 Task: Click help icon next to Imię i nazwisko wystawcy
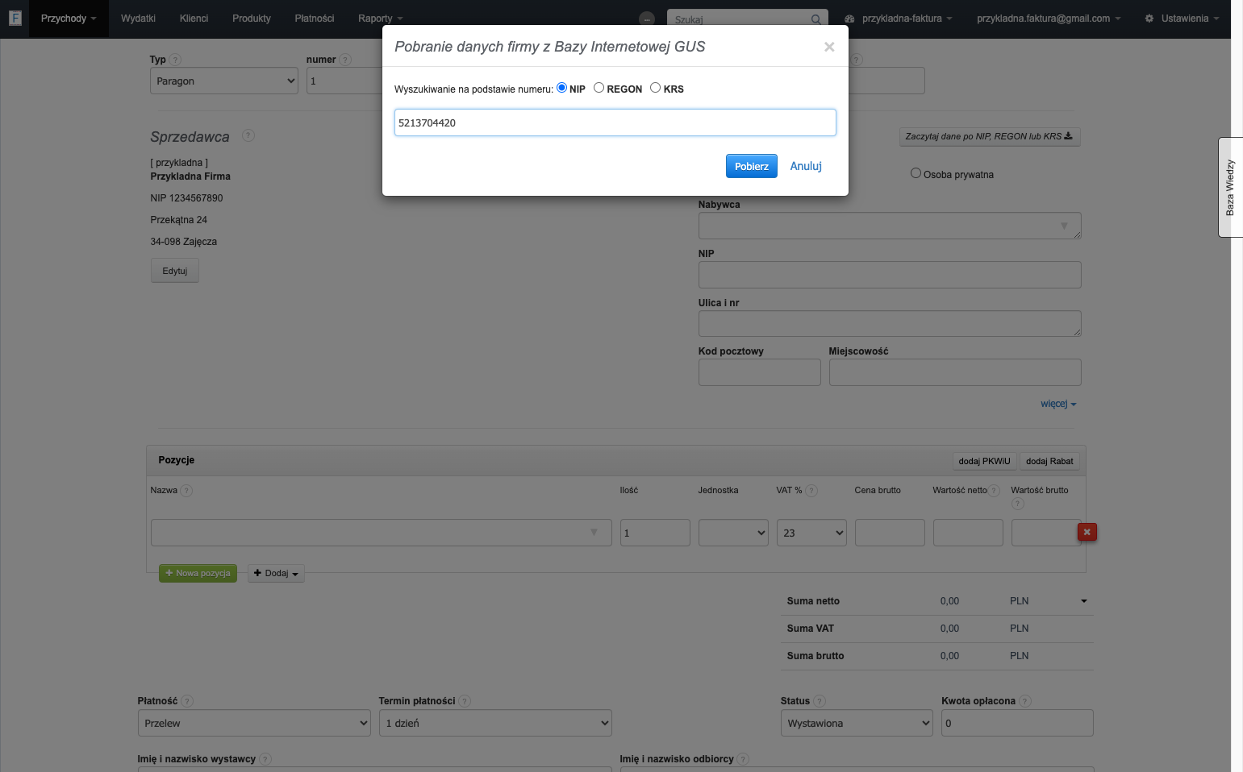265,759
